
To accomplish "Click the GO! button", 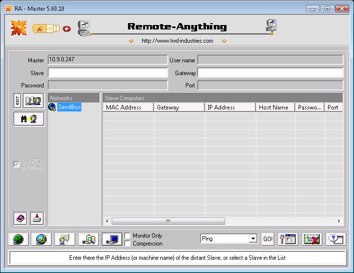I will [x=268, y=239].
